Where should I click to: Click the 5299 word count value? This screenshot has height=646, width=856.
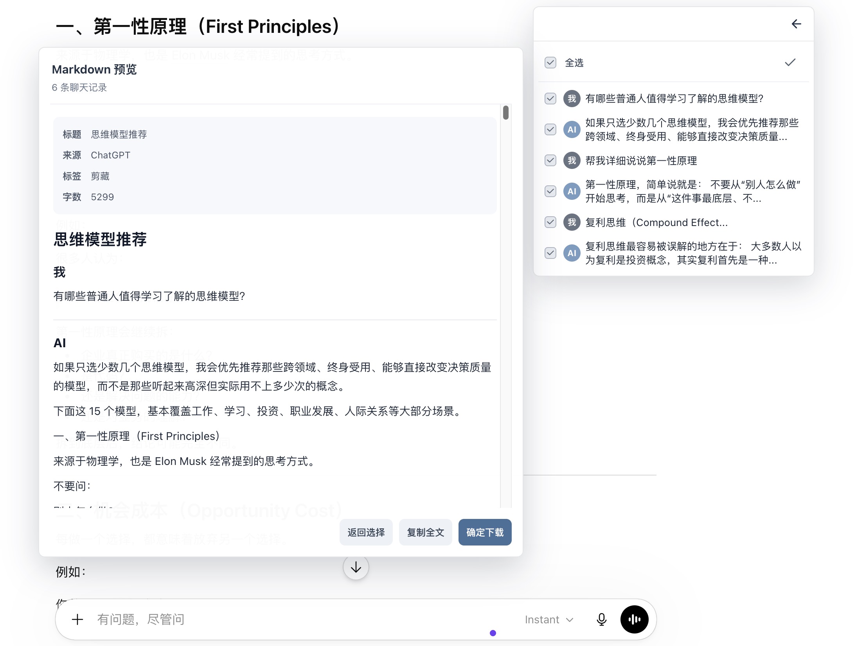click(x=103, y=197)
